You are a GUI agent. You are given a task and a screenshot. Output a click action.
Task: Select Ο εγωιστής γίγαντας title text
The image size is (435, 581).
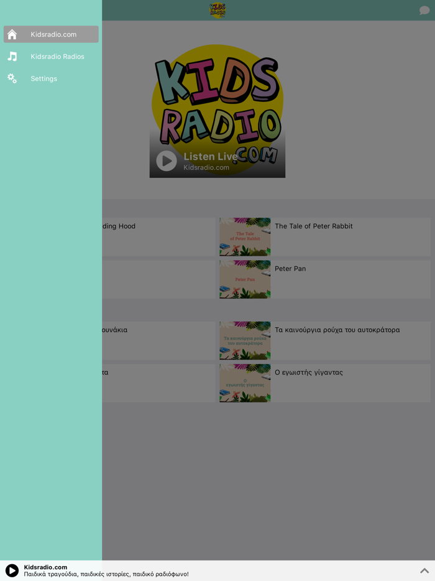309,373
